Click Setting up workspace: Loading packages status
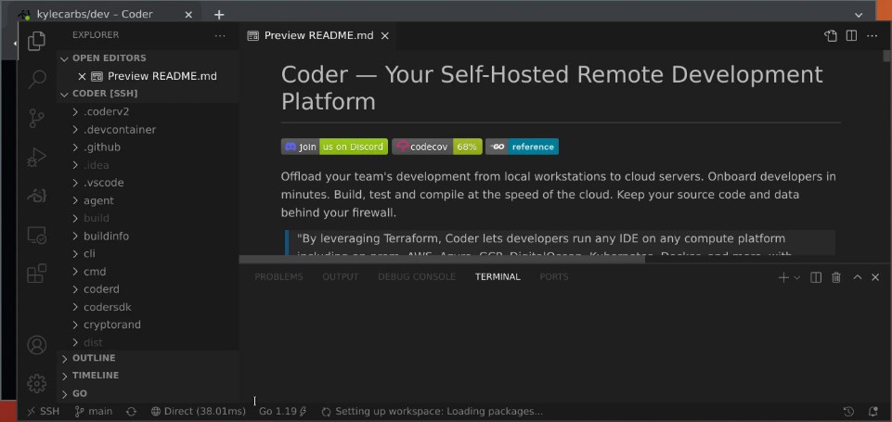Image resolution: width=892 pixels, height=422 pixels. pos(433,411)
